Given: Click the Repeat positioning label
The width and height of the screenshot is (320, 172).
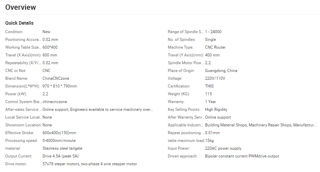Looking at the screenshot, I should 186,133.
